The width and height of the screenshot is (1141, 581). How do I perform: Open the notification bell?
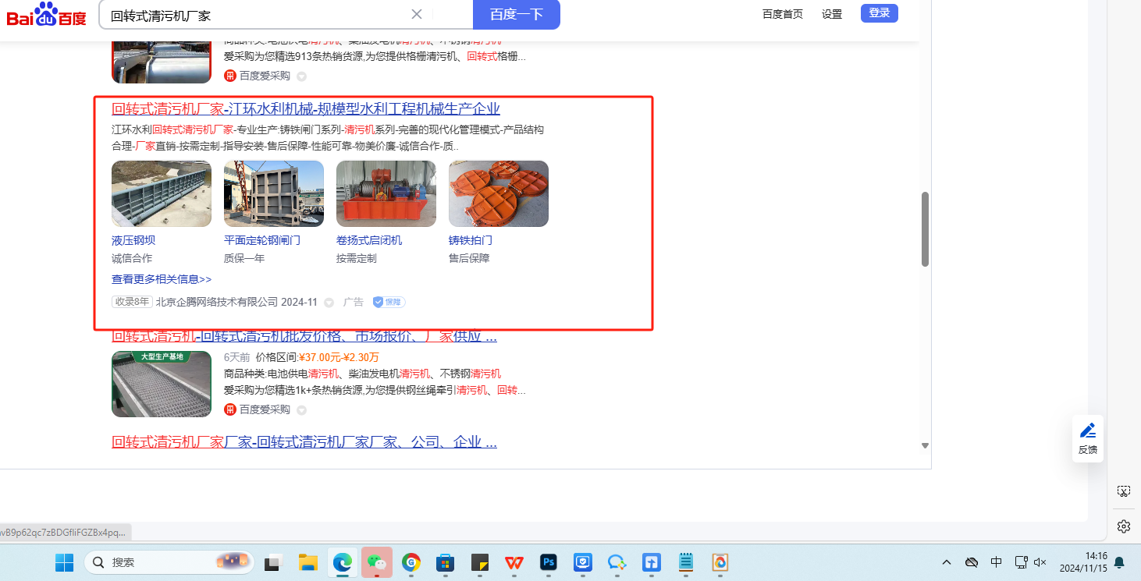[x=1119, y=562]
